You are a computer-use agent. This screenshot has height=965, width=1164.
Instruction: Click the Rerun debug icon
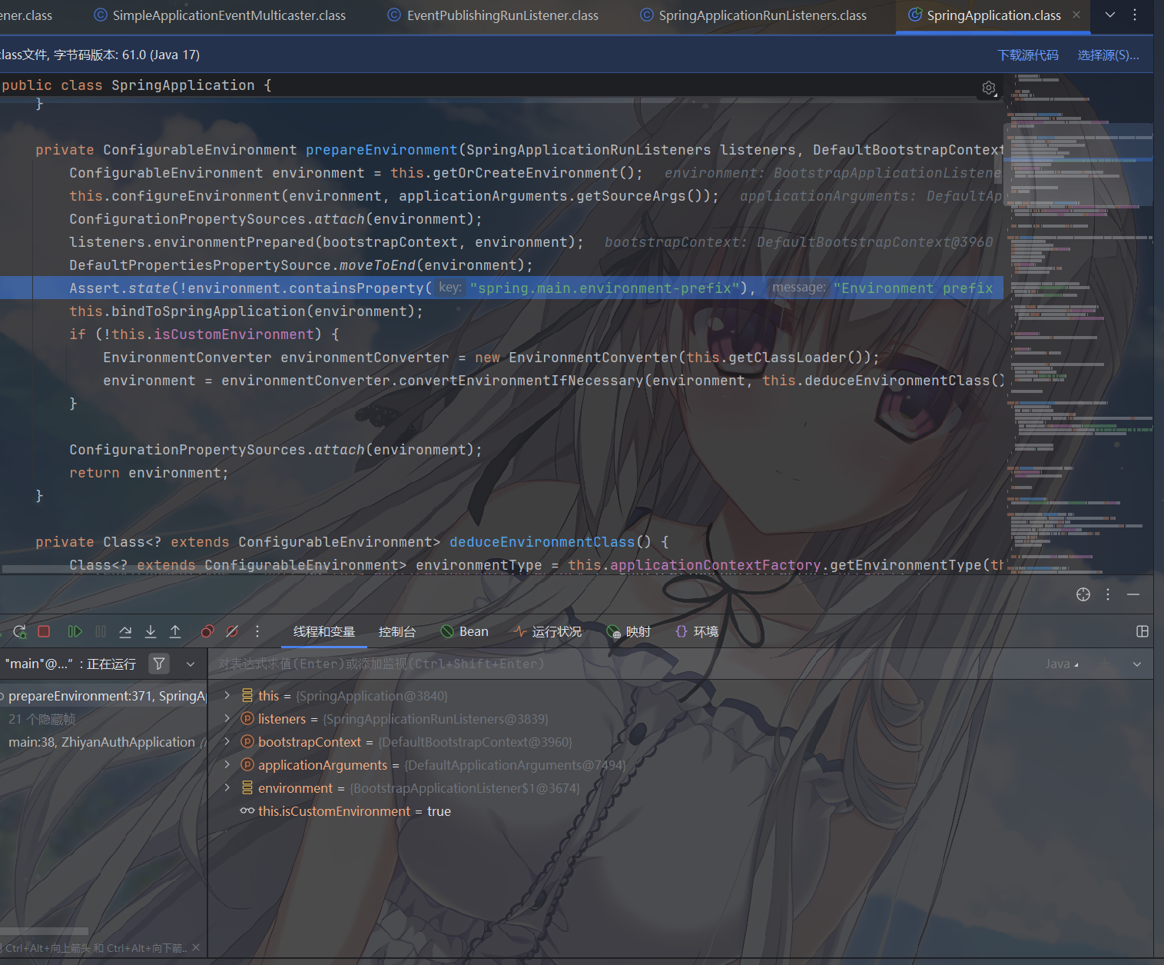pos(20,631)
